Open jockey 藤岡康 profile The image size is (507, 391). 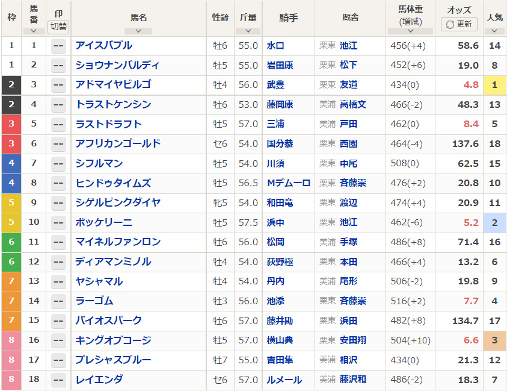tap(280, 105)
